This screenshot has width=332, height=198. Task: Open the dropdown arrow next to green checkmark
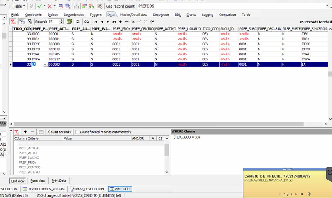[x=45, y=6]
